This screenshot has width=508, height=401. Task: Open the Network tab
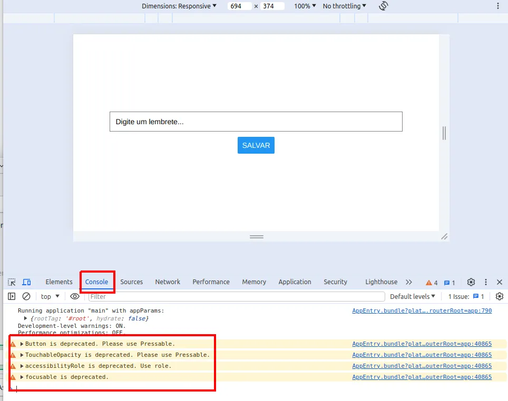tap(168, 282)
